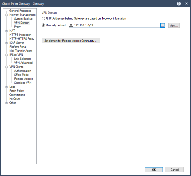Viewport: 191px width, 176px height.
Task: Collapse the Network Management tree node
Action: 7,15
